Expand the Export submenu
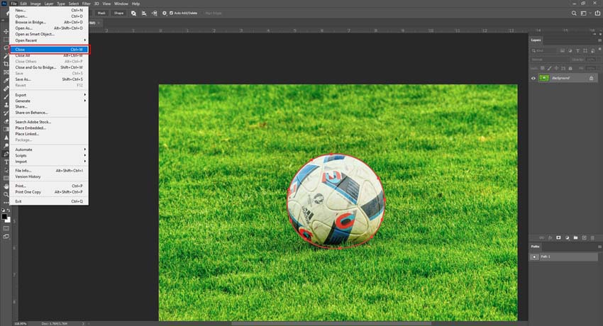The width and height of the screenshot is (603, 326). tap(49, 95)
